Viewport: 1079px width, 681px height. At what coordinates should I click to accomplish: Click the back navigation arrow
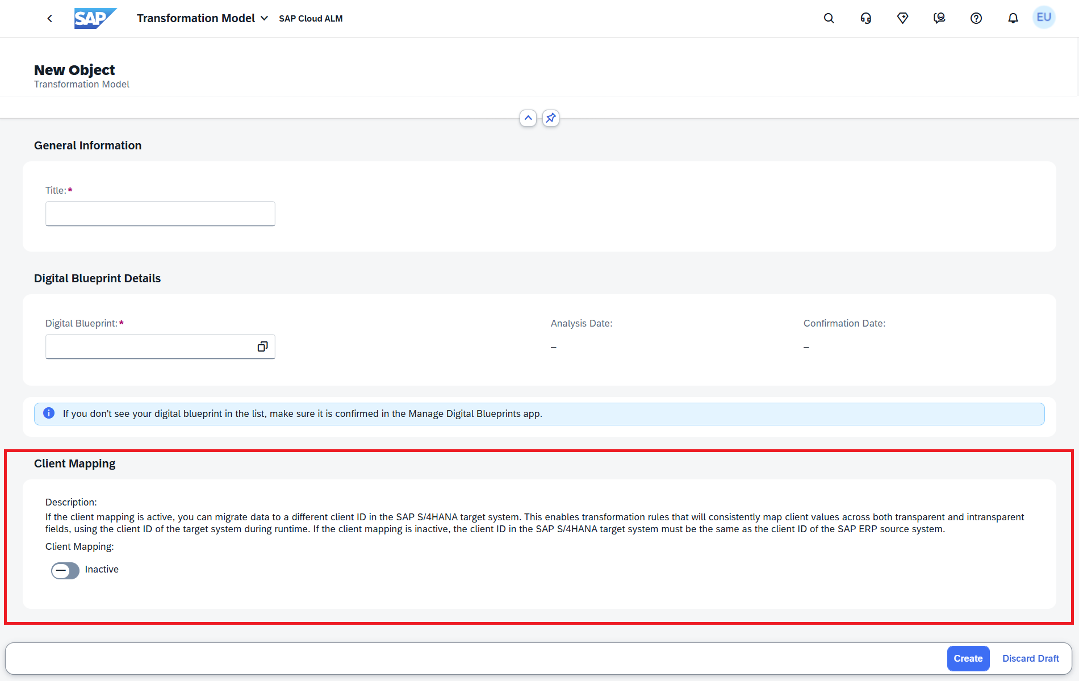click(x=50, y=19)
